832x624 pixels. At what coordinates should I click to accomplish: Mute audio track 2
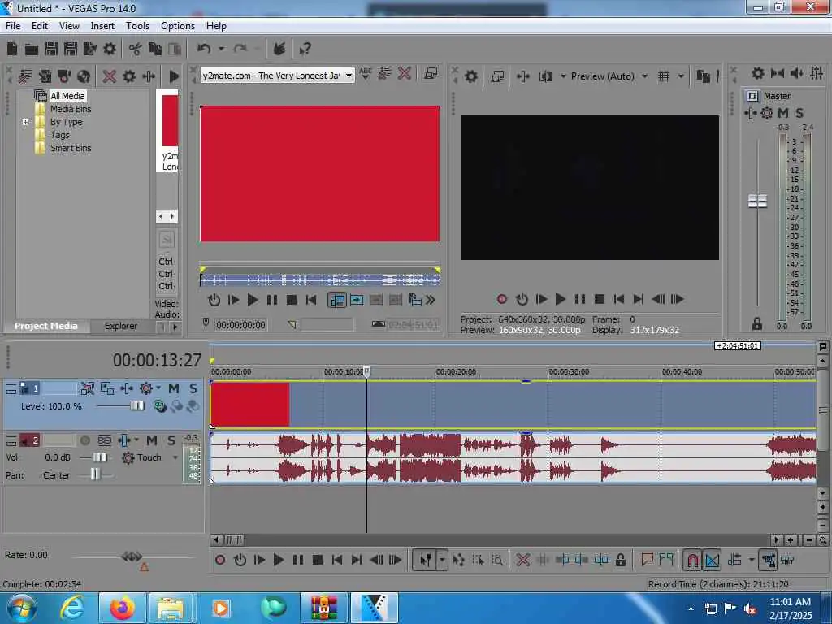tap(152, 440)
